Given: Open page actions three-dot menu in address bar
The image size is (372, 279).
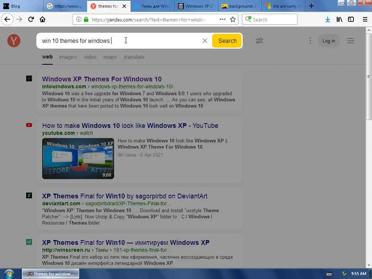Looking at the screenshot, I should [x=223, y=20].
